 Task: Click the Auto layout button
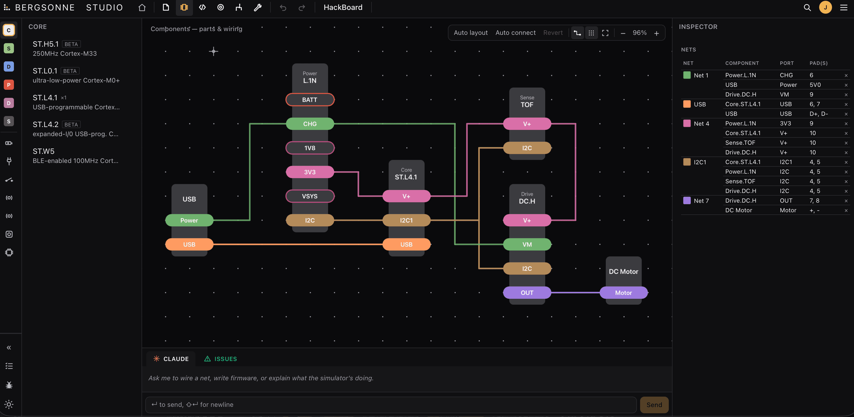[x=470, y=33]
